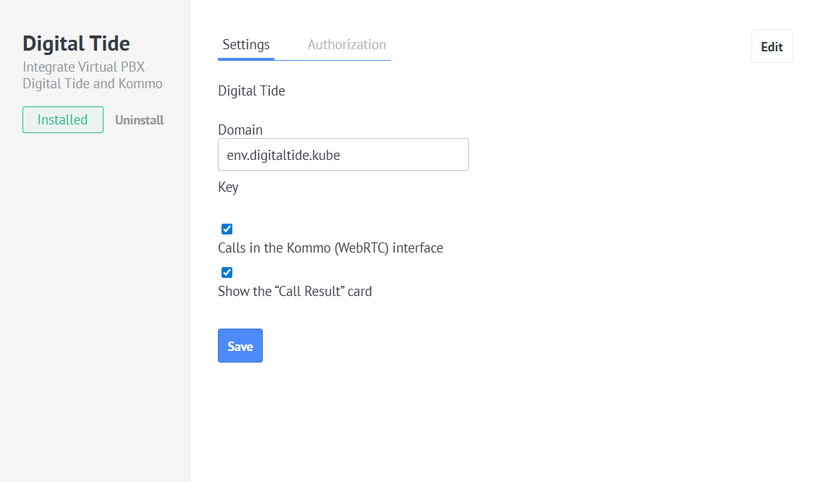Click the Edit button

(772, 46)
